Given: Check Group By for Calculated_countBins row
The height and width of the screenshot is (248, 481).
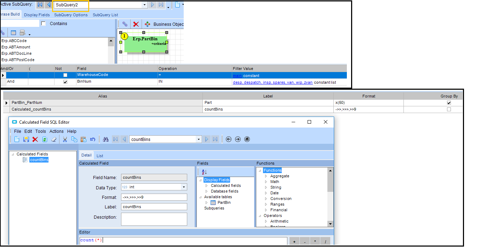Looking at the screenshot, I should point(449,110).
